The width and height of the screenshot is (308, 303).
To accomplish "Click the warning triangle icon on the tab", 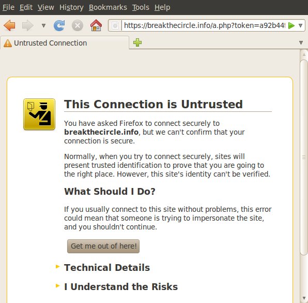I will click(8, 43).
